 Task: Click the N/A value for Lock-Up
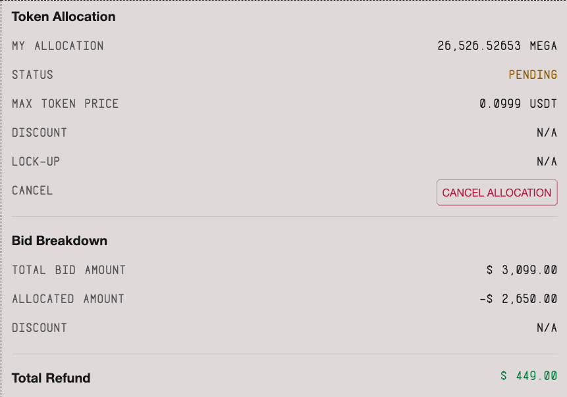pos(547,162)
